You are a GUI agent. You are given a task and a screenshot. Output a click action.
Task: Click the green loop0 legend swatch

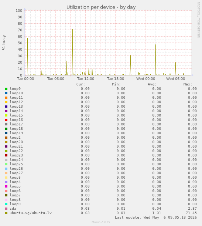coord(6,89)
